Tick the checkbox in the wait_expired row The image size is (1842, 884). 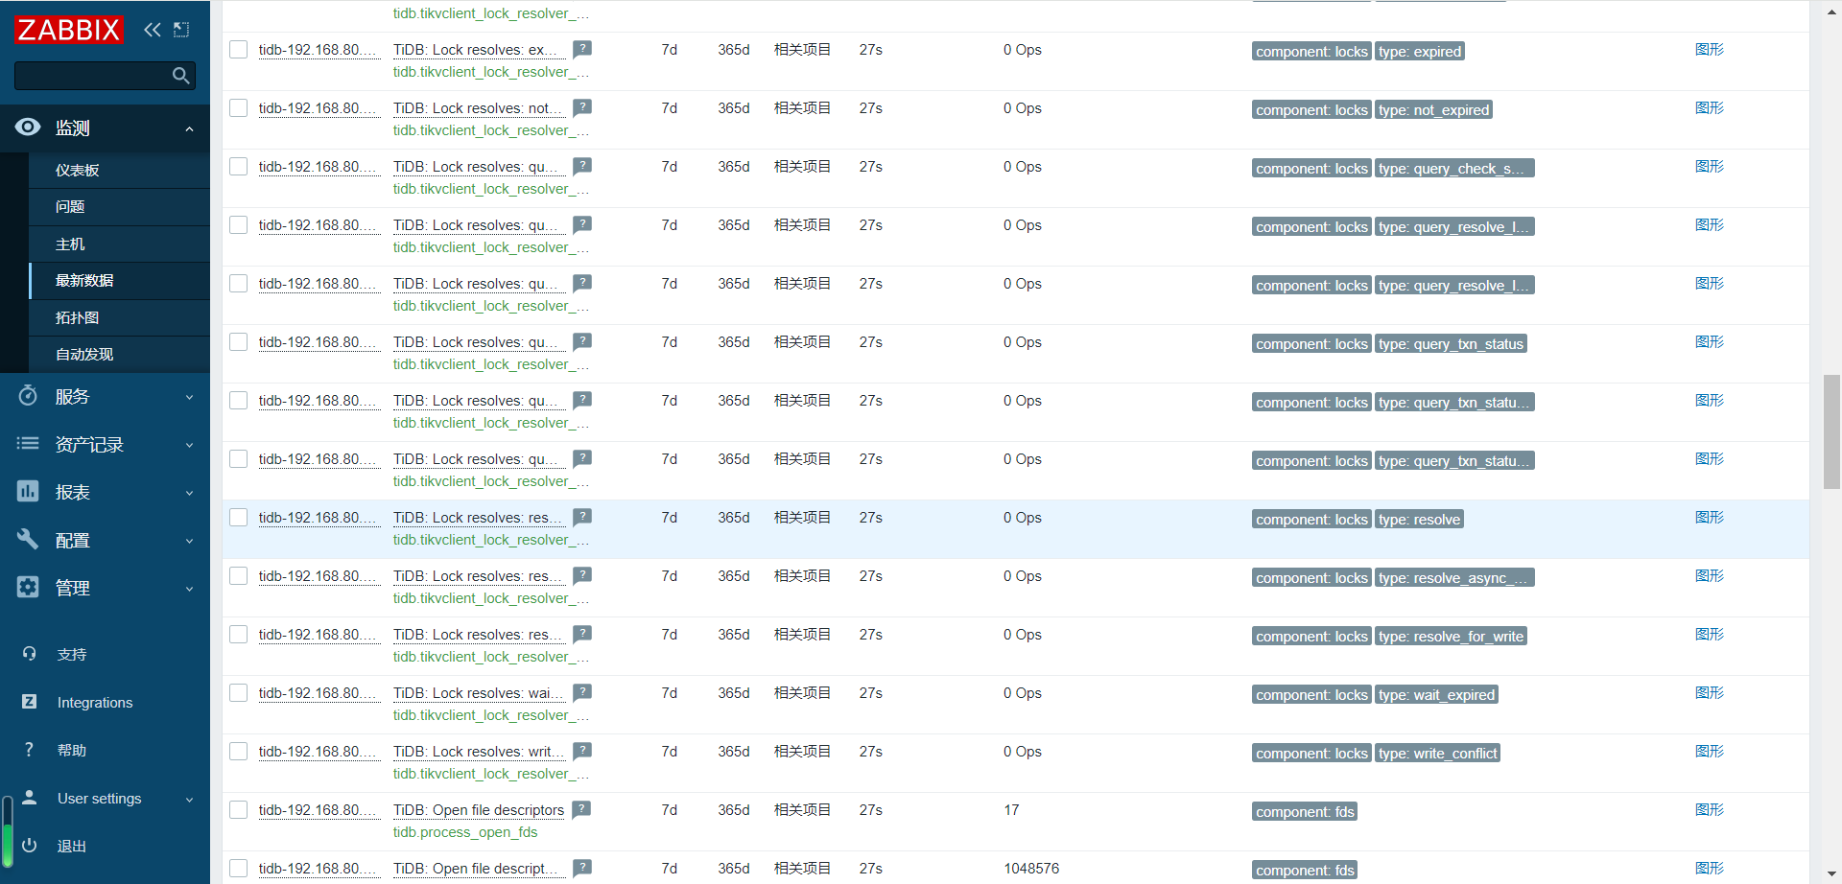[x=239, y=693]
